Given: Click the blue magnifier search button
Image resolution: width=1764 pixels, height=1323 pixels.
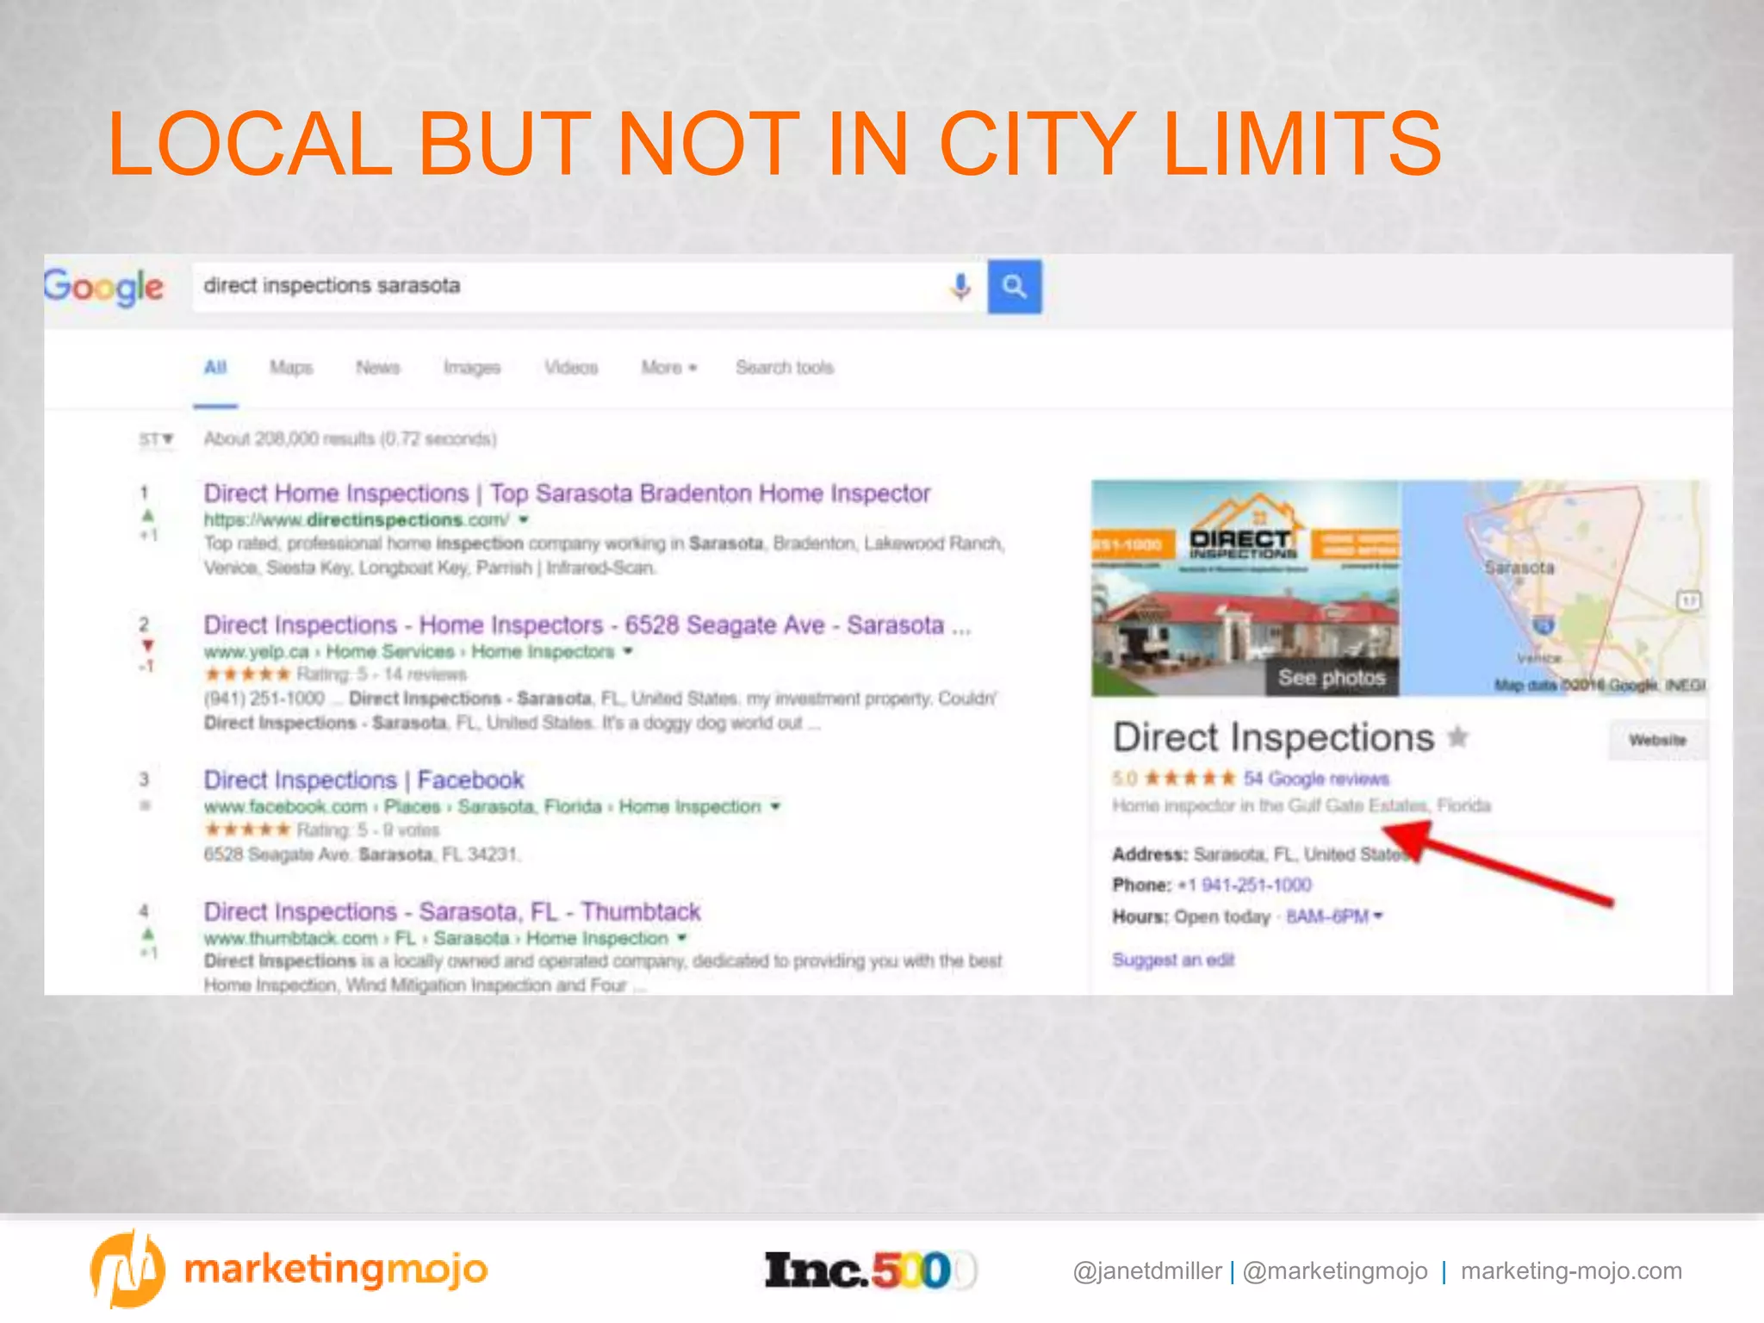Looking at the screenshot, I should [1014, 286].
